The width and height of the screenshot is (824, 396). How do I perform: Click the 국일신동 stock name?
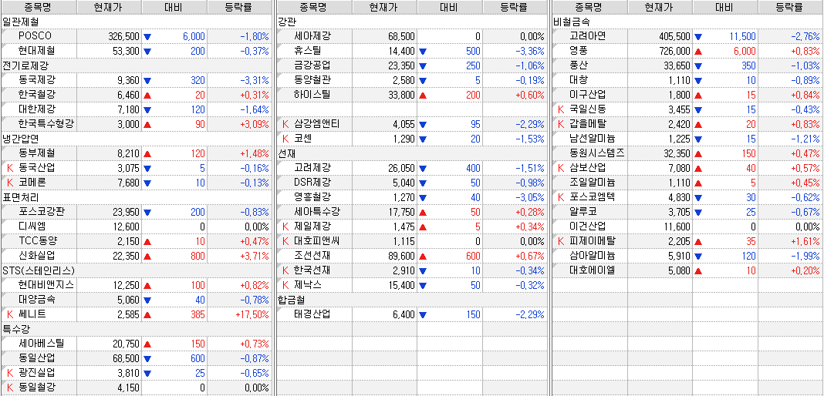point(587,109)
